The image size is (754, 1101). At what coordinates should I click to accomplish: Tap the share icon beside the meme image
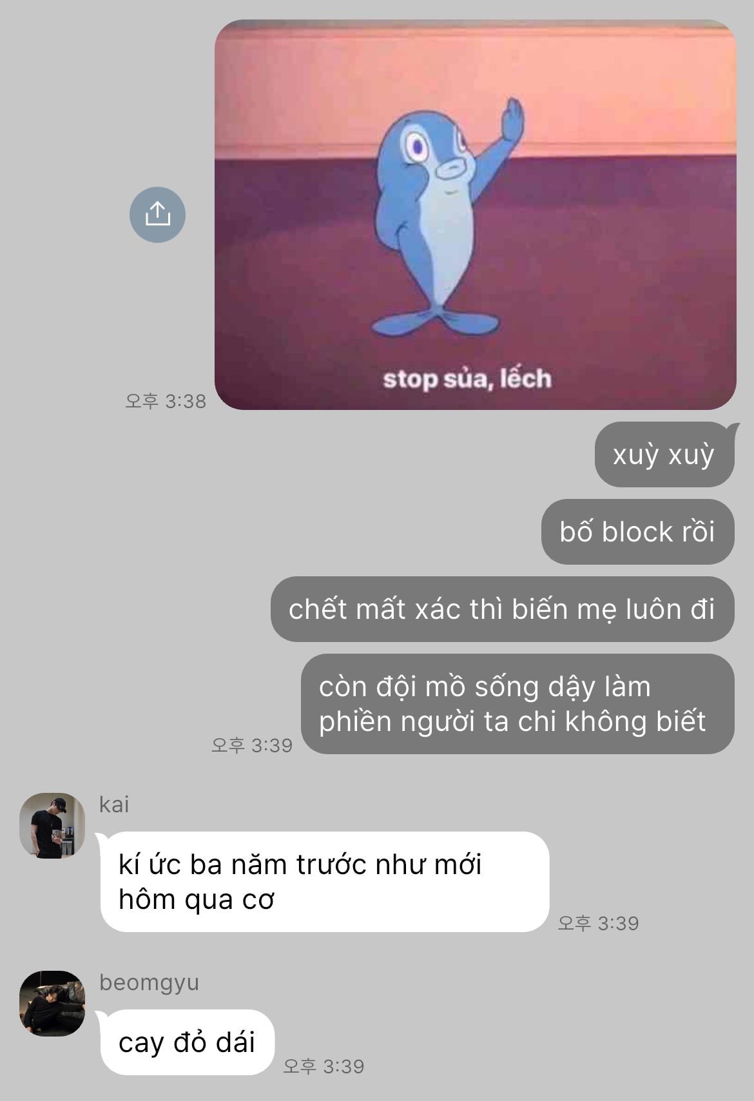point(157,215)
